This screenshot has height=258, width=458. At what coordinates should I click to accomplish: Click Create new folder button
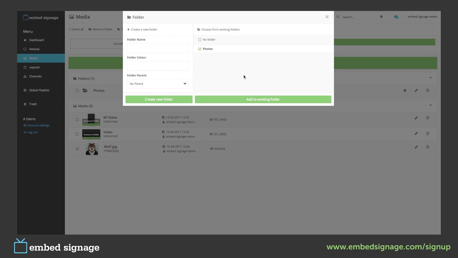pos(159,99)
